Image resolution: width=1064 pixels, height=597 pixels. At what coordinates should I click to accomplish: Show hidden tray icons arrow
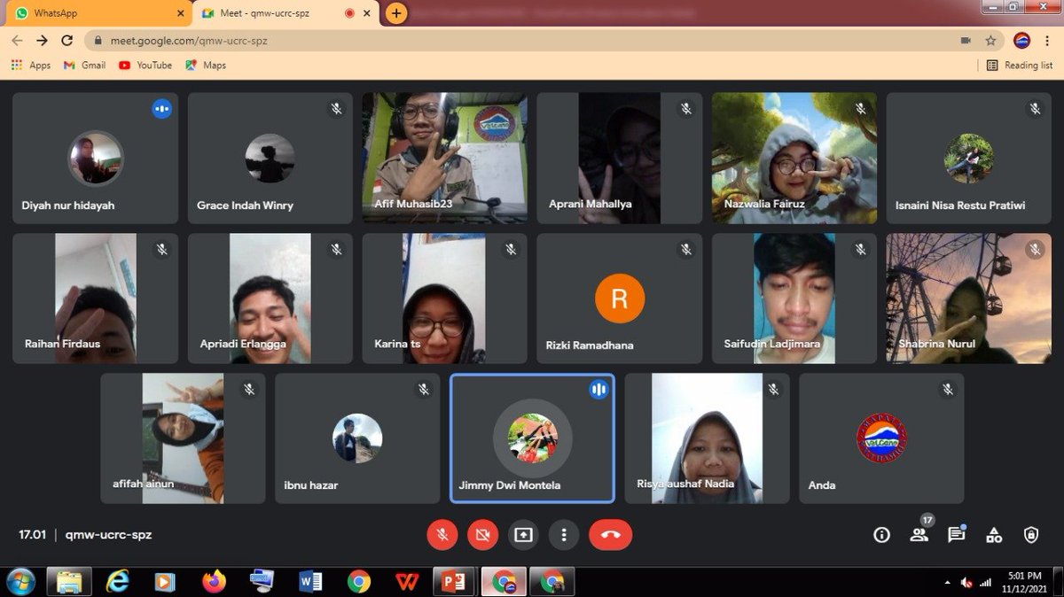click(949, 582)
